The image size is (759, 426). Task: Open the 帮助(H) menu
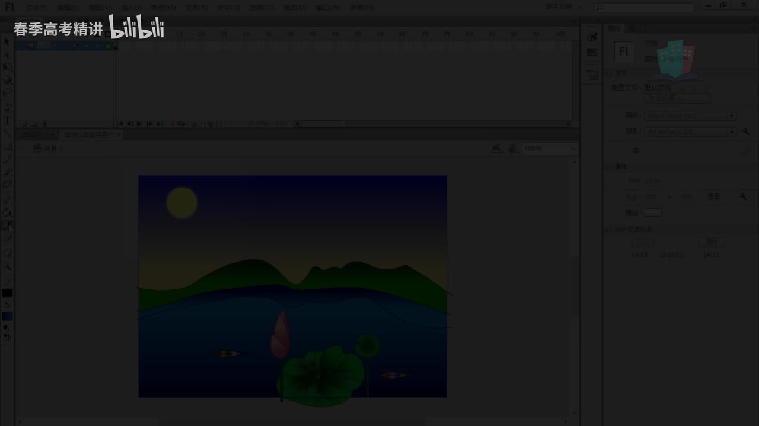click(x=362, y=8)
